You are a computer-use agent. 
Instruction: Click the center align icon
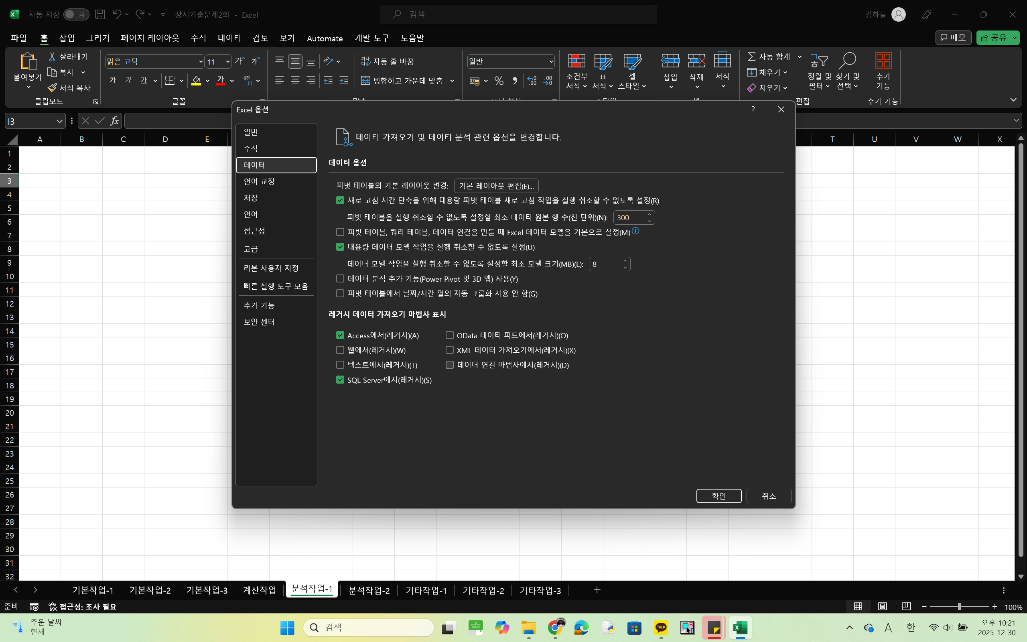[295, 80]
